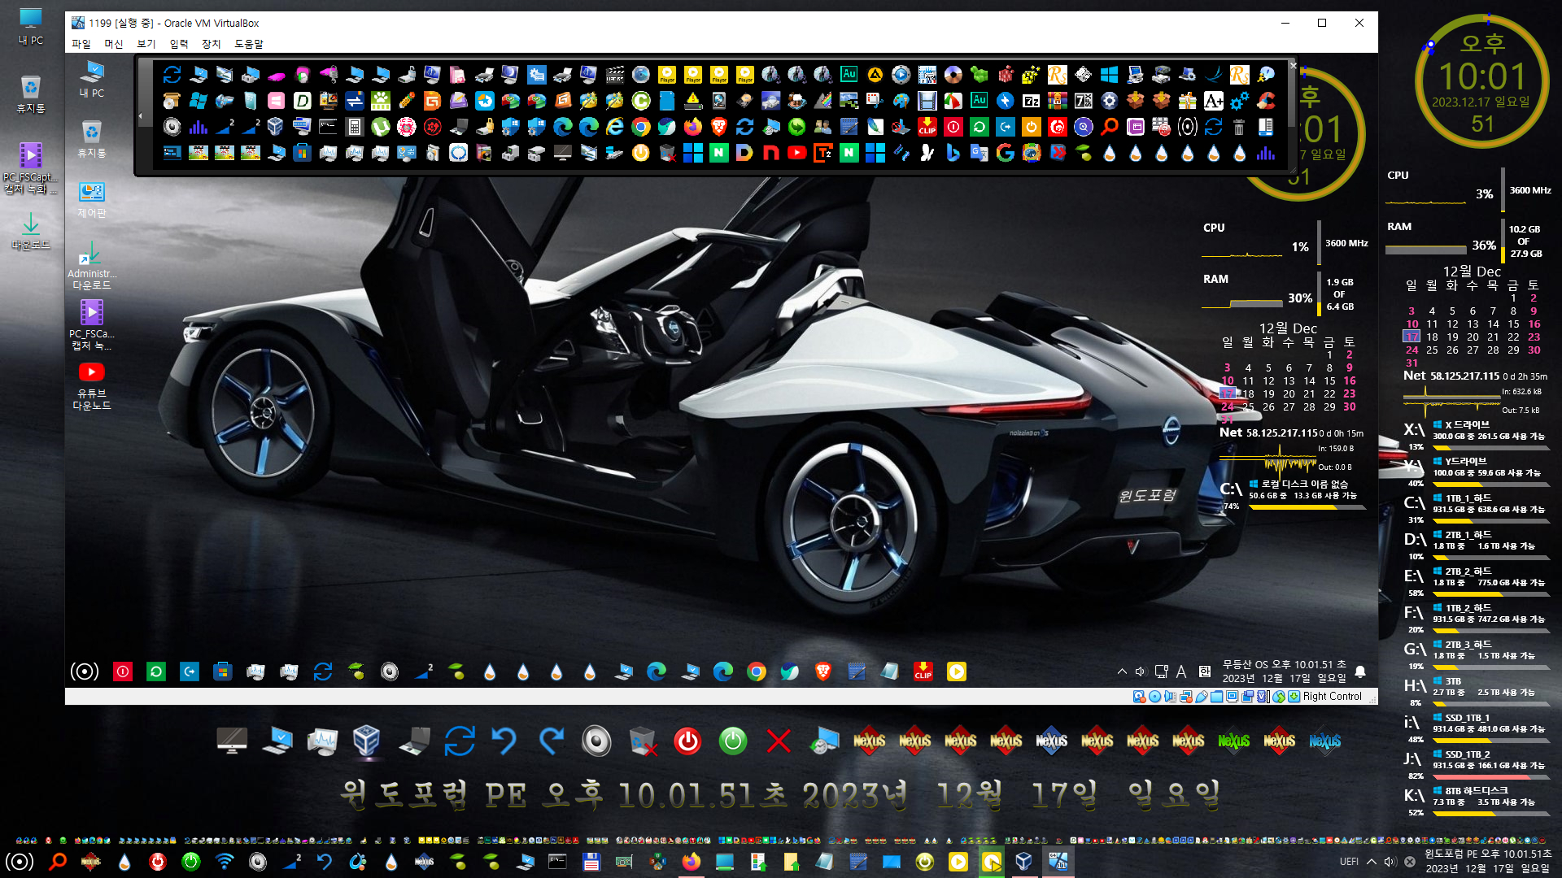The height and width of the screenshot is (878, 1562).
Task: Open the 제어판 icon on VM desktop
Action: point(92,199)
